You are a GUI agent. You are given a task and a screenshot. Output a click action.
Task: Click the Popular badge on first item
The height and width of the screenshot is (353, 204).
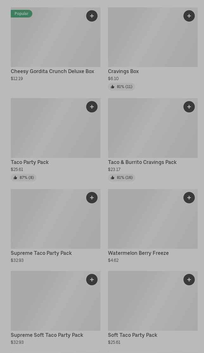coord(22,14)
